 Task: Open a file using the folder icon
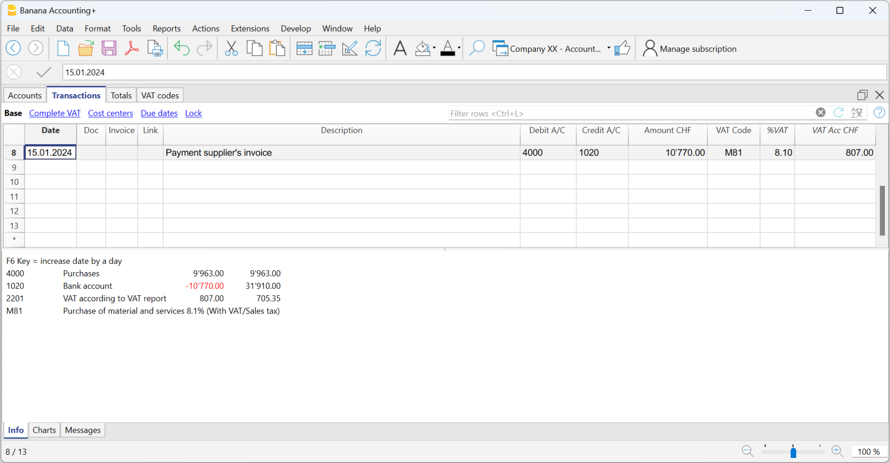point(86,48)
